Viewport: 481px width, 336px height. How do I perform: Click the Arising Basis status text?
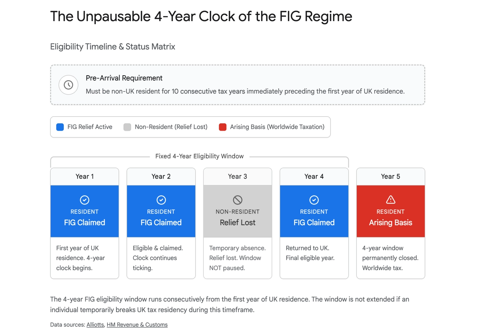tap(390, 223)
